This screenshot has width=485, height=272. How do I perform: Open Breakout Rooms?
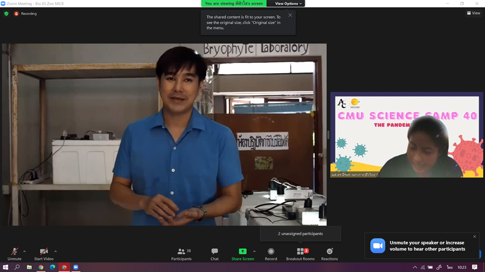(300, 253)
